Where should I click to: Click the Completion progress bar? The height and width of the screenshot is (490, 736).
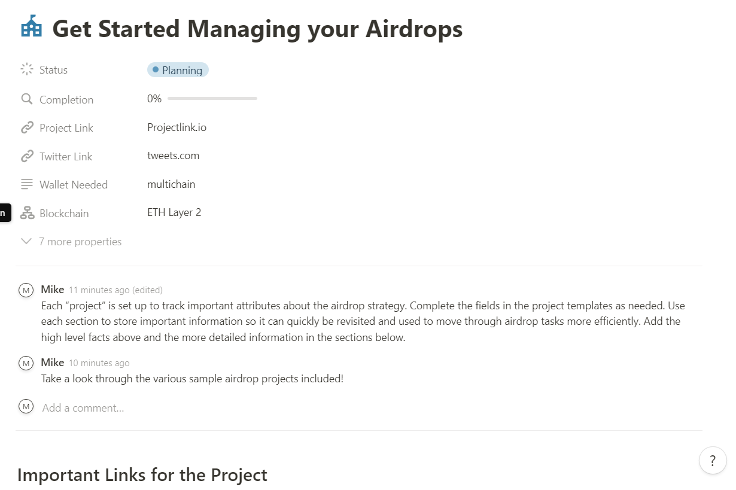(x=212, y=99)
